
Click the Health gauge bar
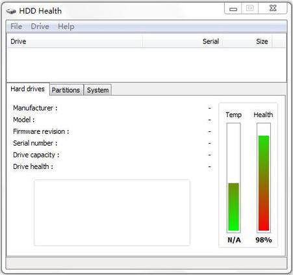coord(264,177)
